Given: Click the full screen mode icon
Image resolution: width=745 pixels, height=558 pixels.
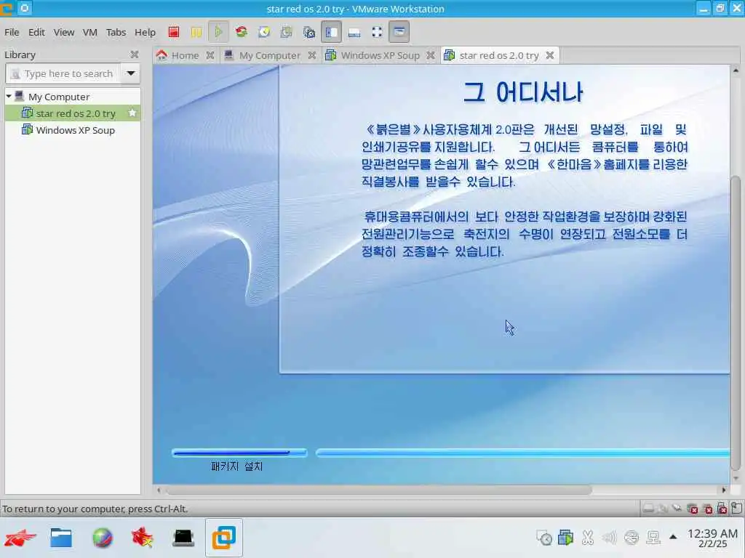Looking at the screenshot, I should pos(377,32).
